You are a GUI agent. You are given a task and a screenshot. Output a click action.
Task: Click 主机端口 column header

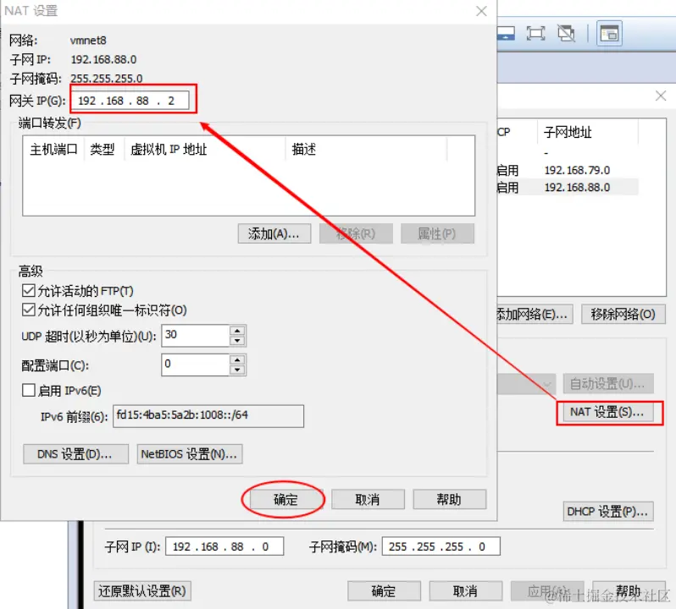54,150
